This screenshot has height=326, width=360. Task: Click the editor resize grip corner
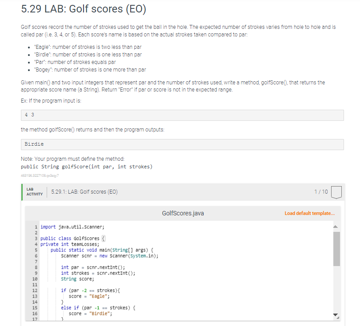(338, 318)
